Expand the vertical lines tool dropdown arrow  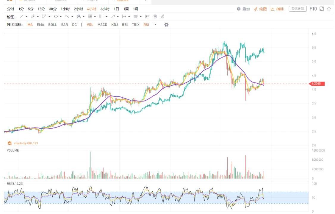click(x=107, y=17)
